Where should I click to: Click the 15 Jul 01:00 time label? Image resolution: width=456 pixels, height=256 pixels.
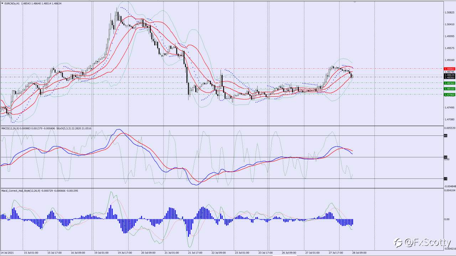click(x=31, y=253)
